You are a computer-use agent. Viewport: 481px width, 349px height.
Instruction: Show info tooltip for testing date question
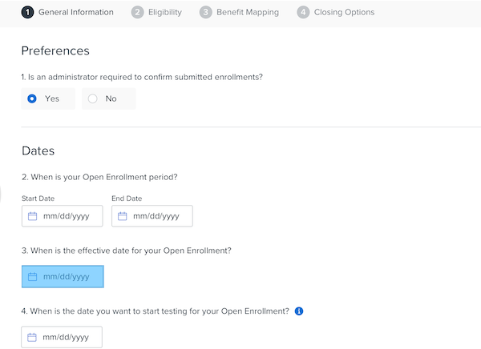click(299, 311)
